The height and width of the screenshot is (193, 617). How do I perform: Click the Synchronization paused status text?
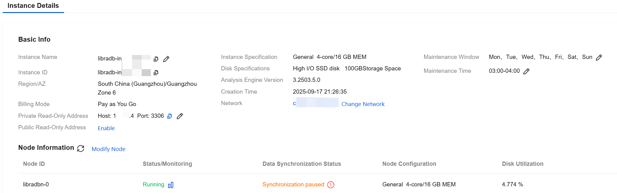293,184
